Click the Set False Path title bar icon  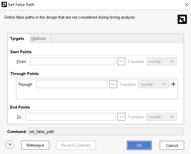click(x=4, y=4)
